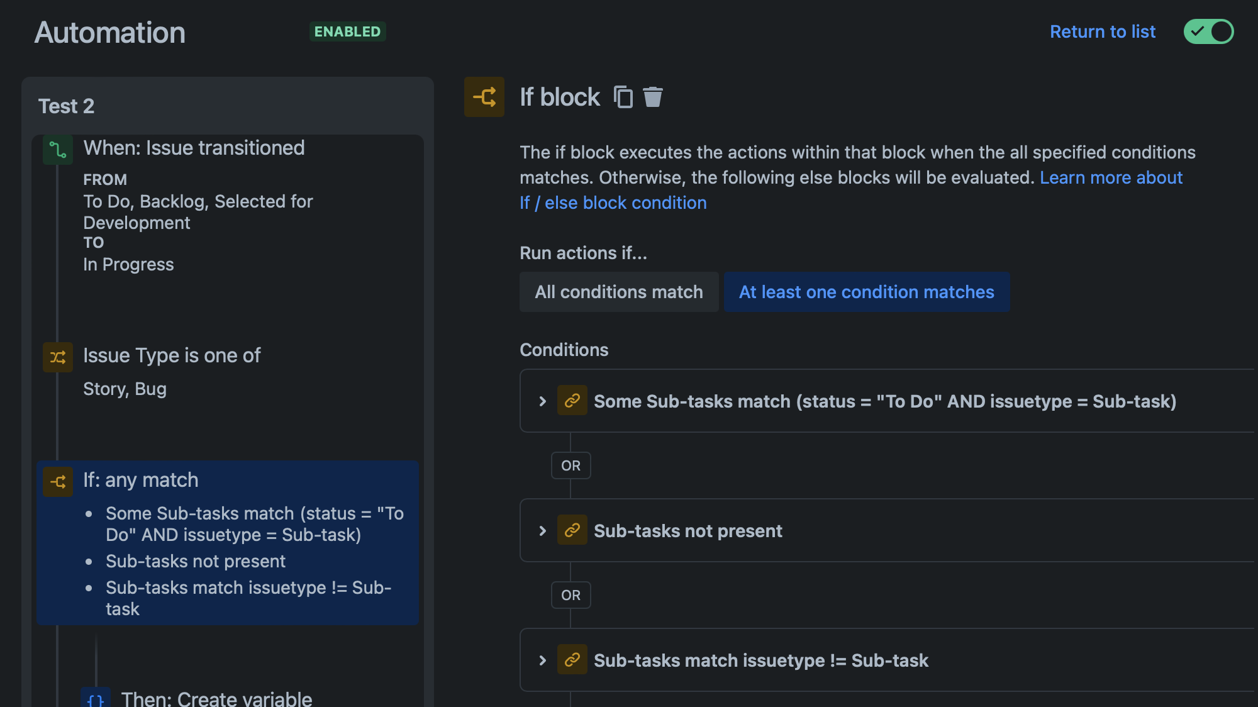Click the If: any match branch icon
The height and width of the screenshot is (707, 1258).
(x=58, y=482)
